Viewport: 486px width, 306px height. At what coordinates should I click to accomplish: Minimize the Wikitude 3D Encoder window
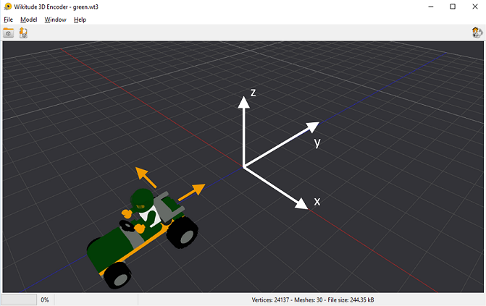tap(430, 7)
